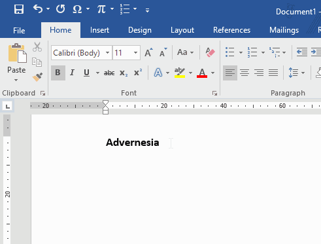Open Customize Quick Access Toolbar menu
Viewport: 321px width, 244px height.
coord(147,10)
